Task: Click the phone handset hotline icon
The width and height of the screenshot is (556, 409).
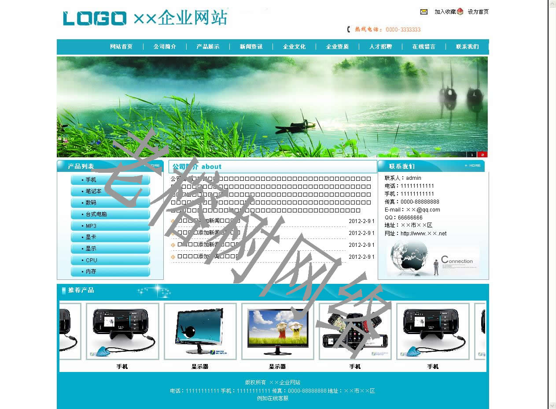Action: [349, 30]
